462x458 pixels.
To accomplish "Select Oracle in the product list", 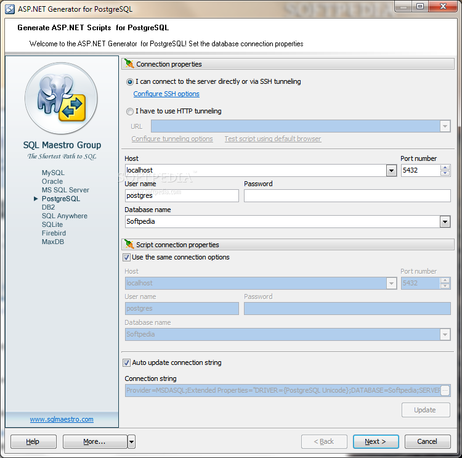I will click(52, 181).
